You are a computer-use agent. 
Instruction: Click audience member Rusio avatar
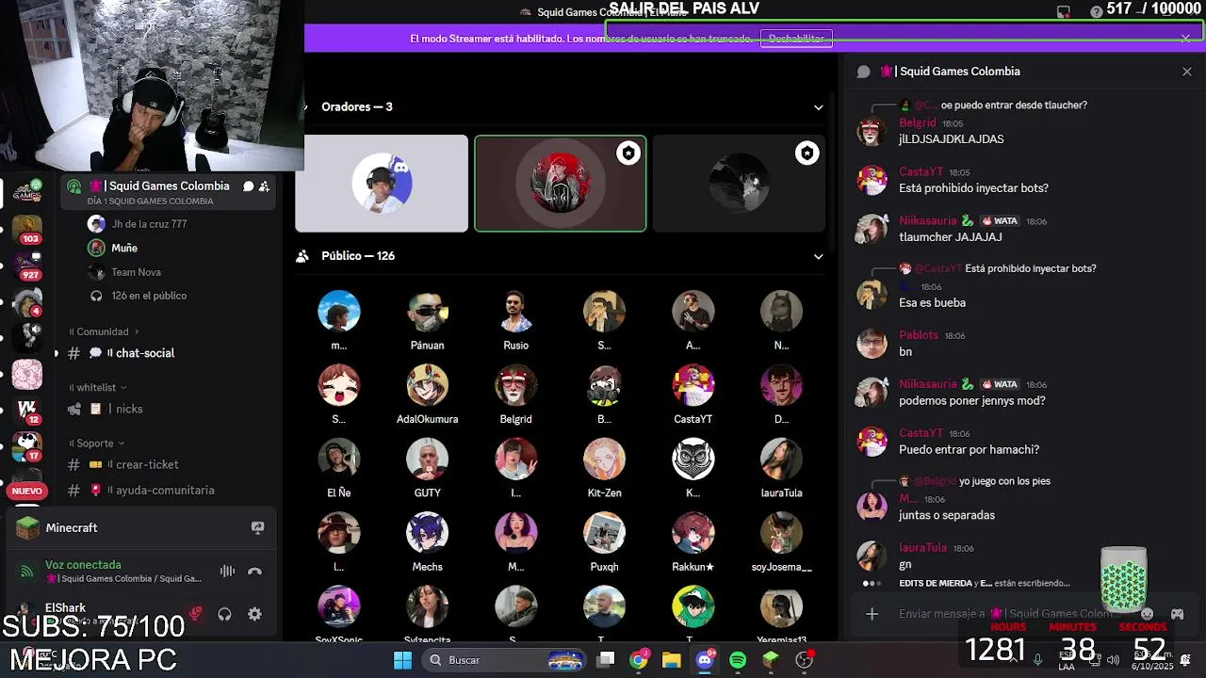515,312
